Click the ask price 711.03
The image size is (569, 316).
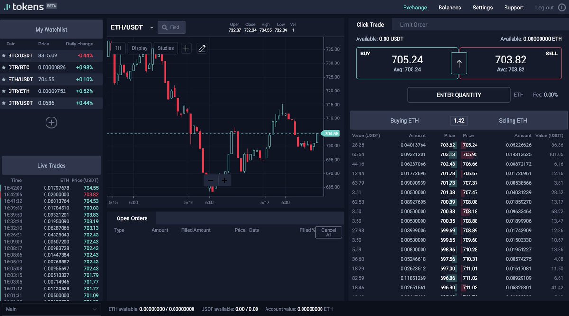[x=470, y=287]
